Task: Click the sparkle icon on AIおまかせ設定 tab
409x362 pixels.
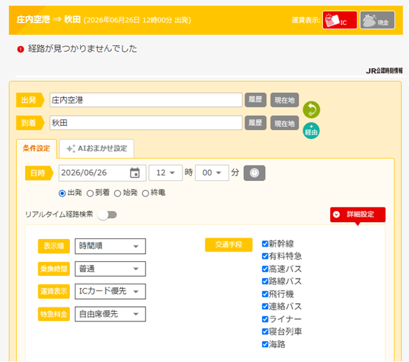Action: [x=71, y=149]
